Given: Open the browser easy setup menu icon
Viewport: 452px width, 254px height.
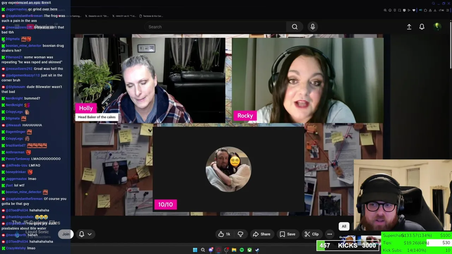Looking at the screenshot, I should (x=447, y=10).
